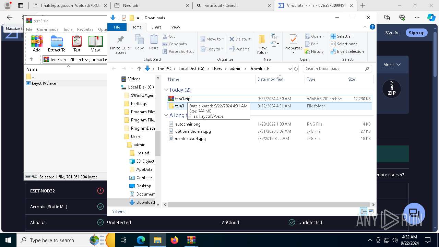This screenshot has height=247, width=439.
Task: Click Explorer Up directory arrow
Action: click(x=139, y=69)
